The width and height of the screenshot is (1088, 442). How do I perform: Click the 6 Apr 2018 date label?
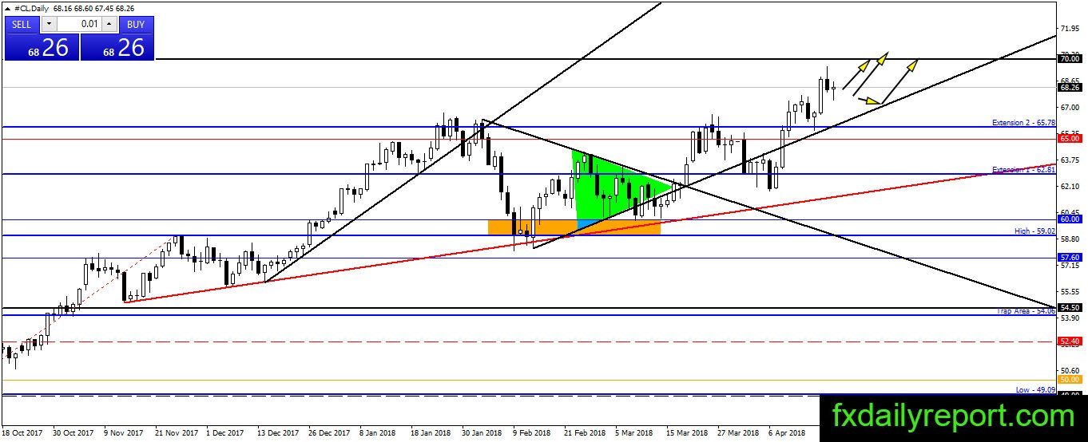[787, 433]
